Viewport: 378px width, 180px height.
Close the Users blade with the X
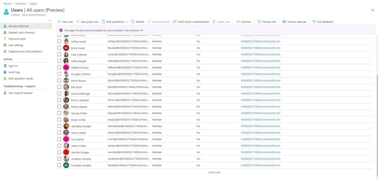[372, 10]
